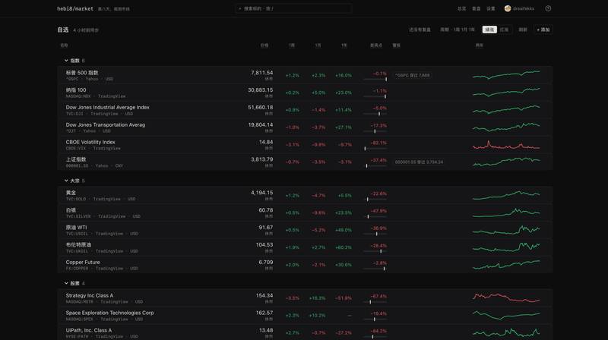Select the 红涨 color mode toggle

pos(504,30)
